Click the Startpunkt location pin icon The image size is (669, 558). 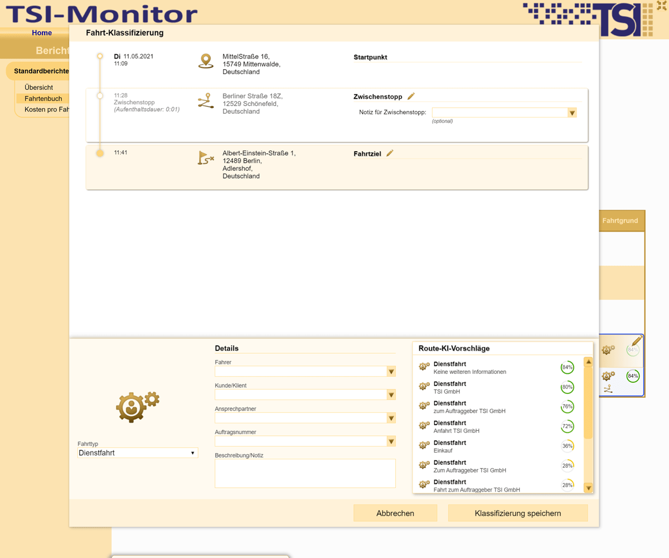(x=206, y=61)
